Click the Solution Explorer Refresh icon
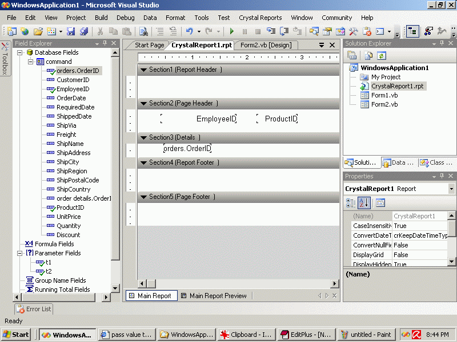Viewport: 457px width, 342px height. [382, 55]
